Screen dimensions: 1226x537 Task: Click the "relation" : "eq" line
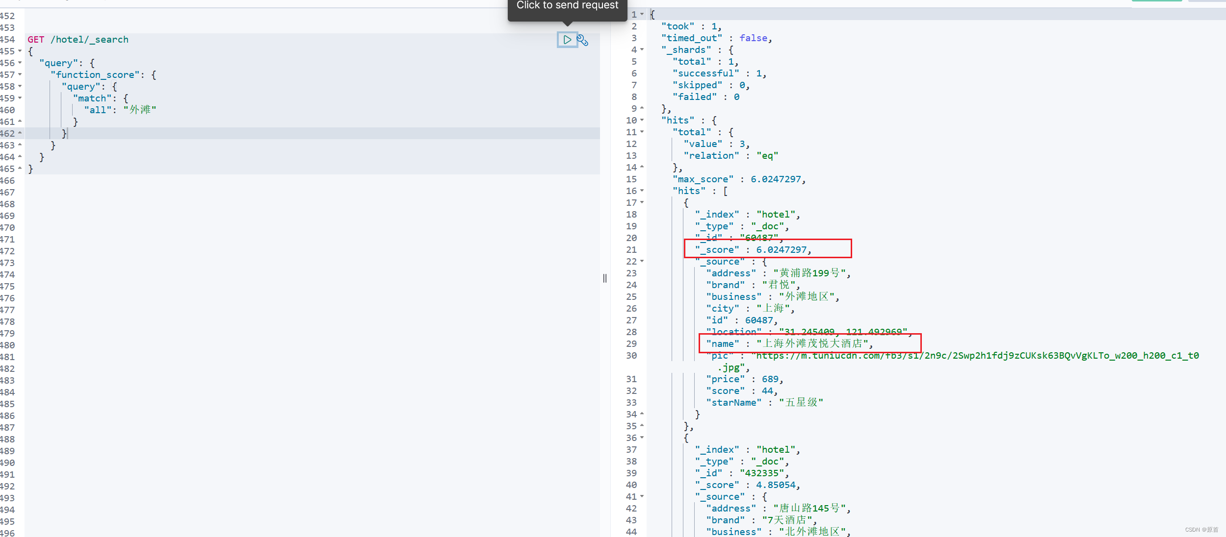731,156
